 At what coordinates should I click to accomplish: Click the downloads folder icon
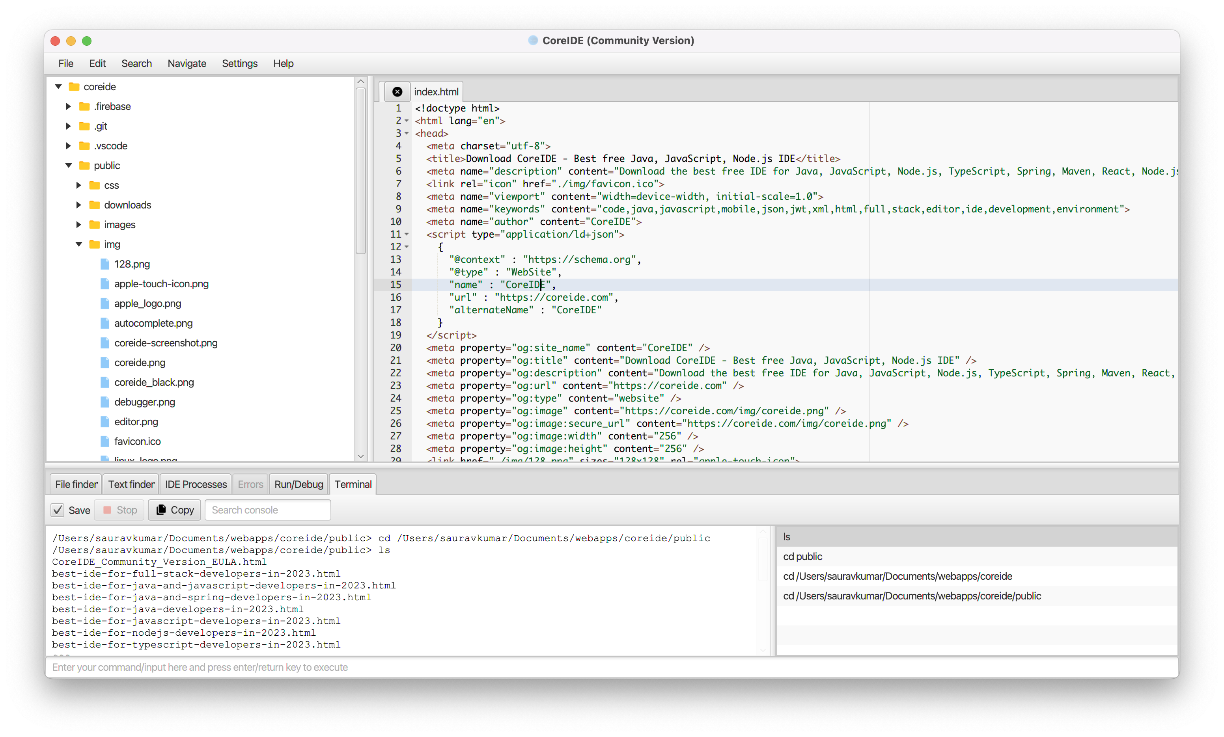pos(94,205)
